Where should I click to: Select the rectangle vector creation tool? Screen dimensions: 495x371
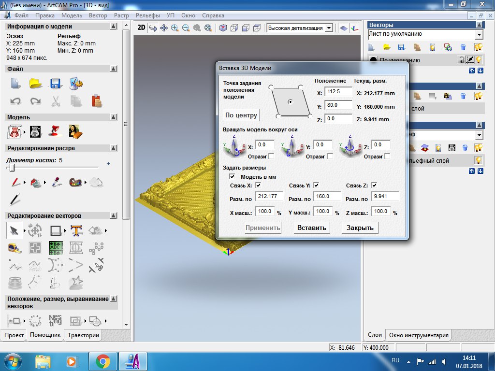(56, 231)
